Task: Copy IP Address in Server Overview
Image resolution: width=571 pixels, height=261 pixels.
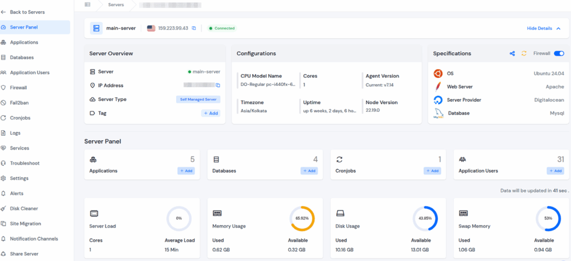Action: pos(218,86)
